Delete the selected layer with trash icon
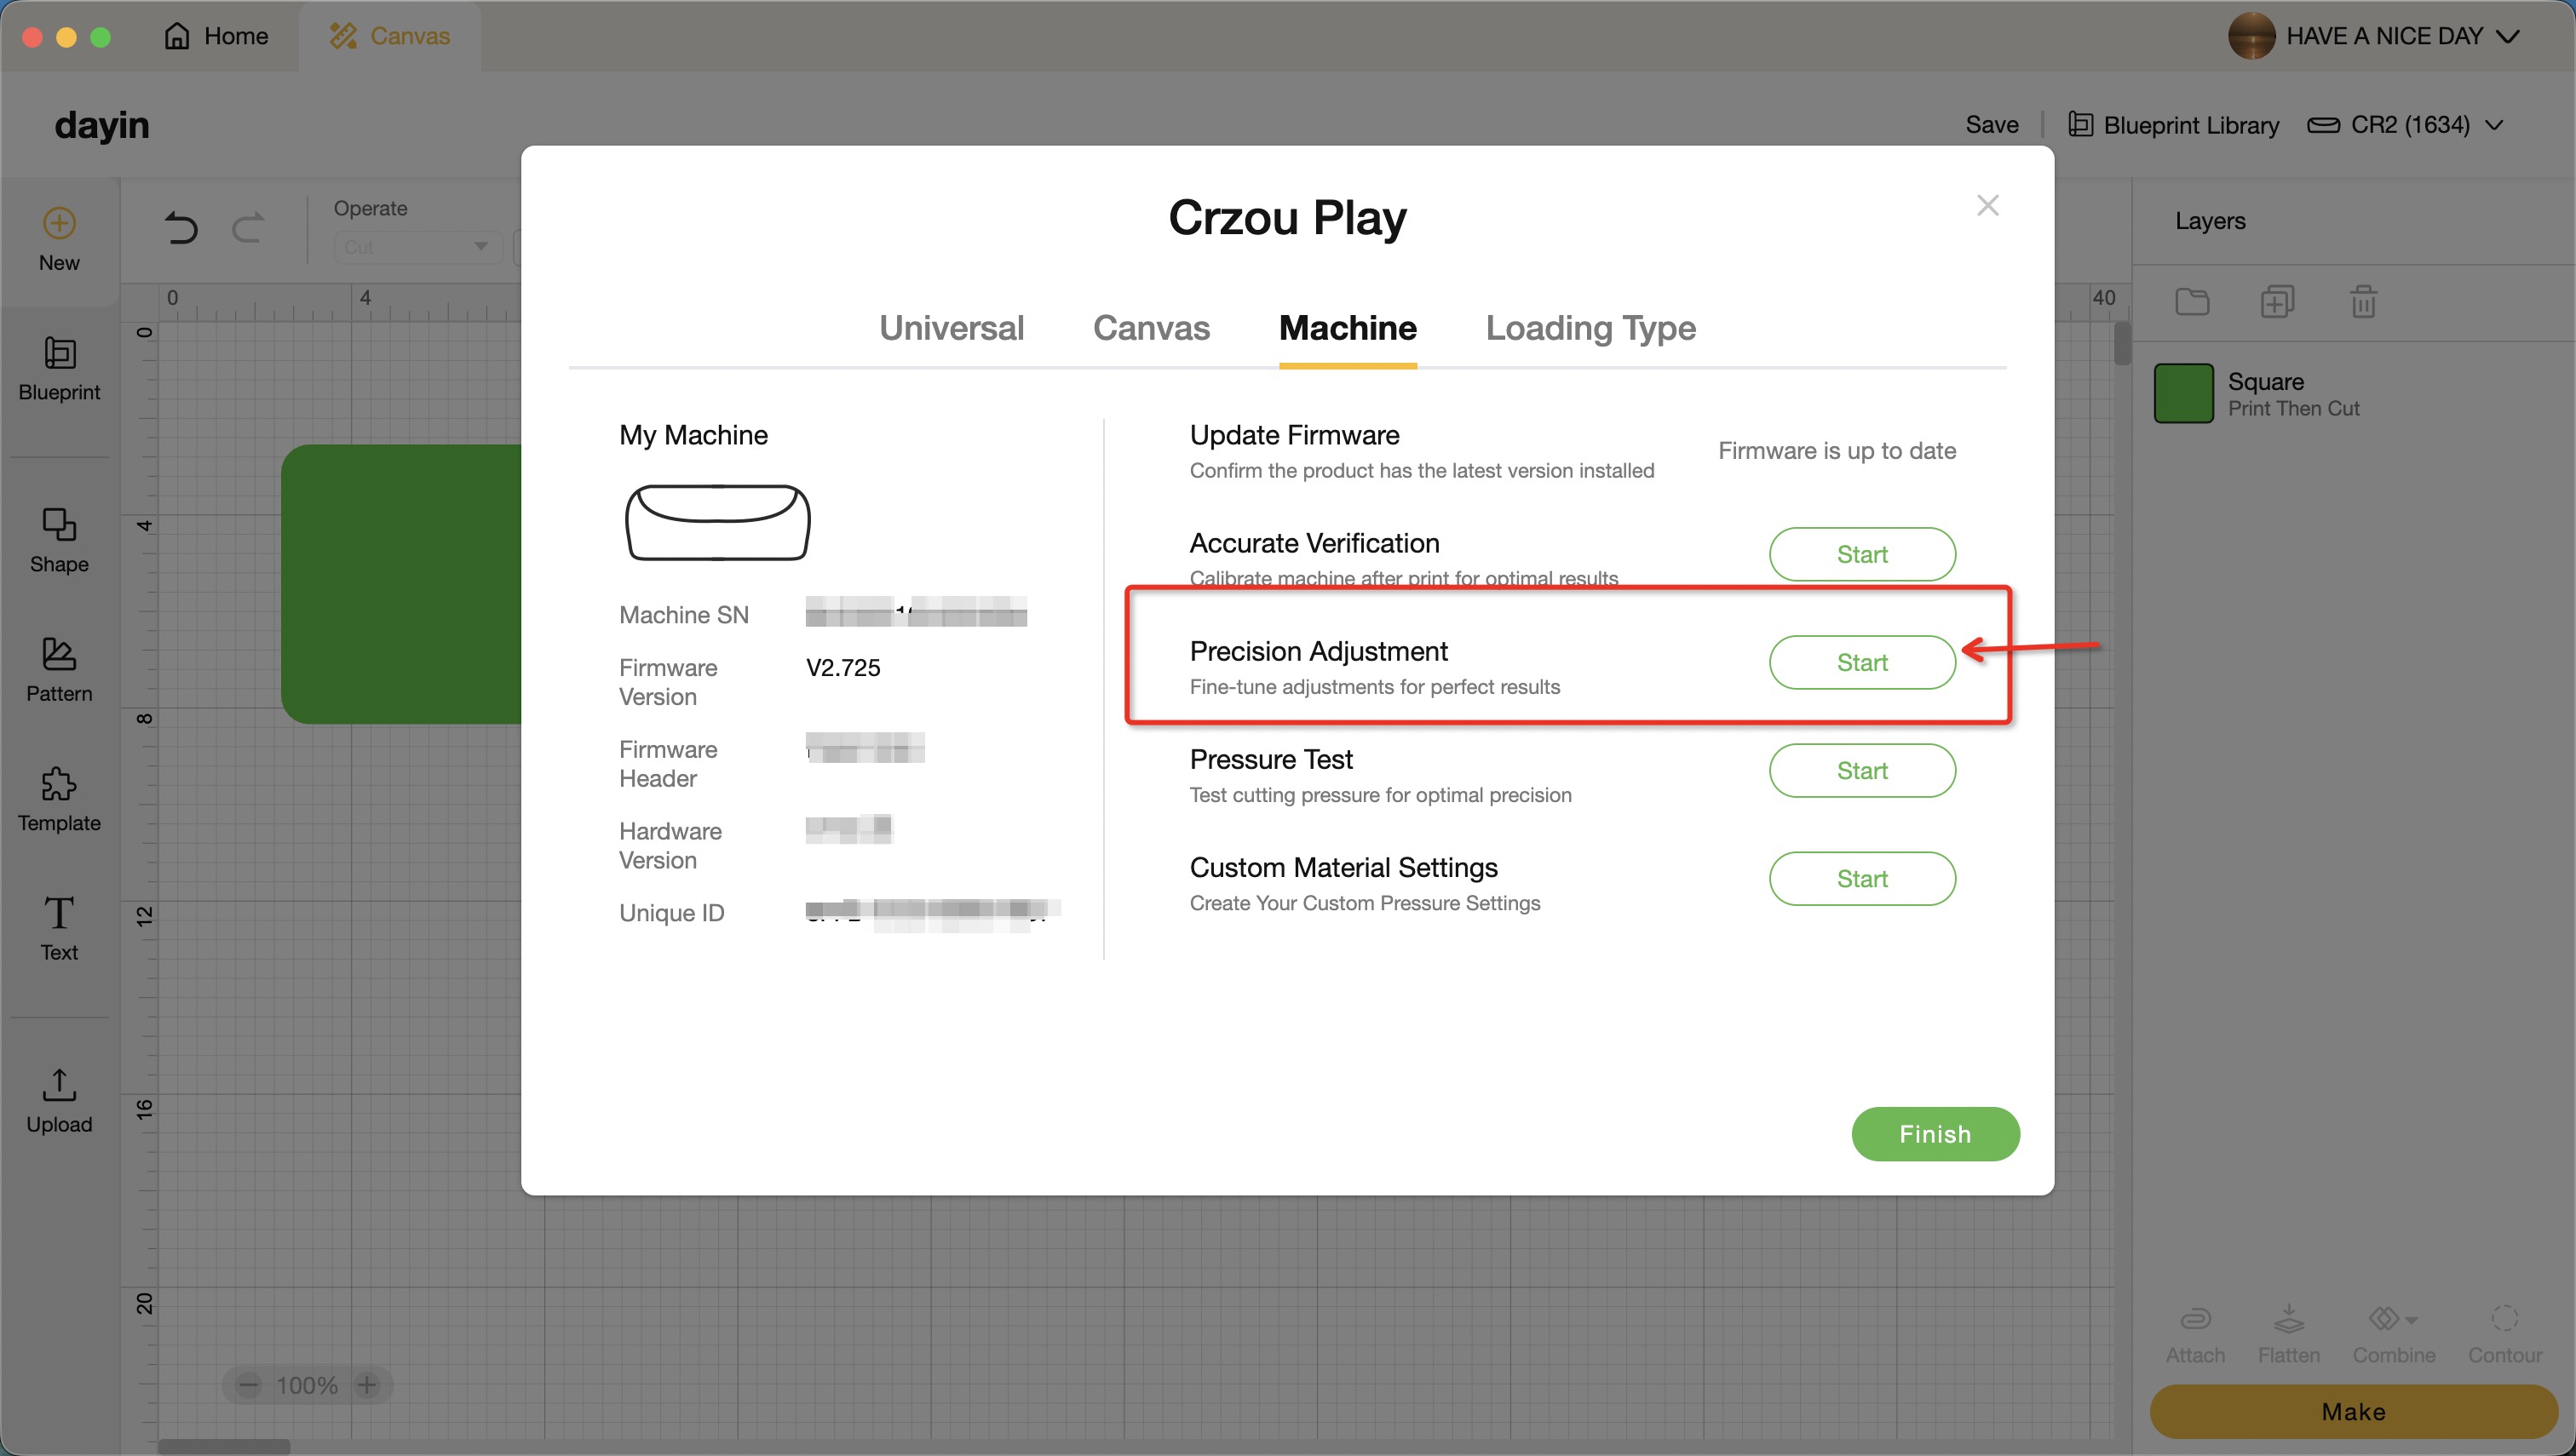This screenshot has height=1456, width=2576. (x=2364, y=301)
